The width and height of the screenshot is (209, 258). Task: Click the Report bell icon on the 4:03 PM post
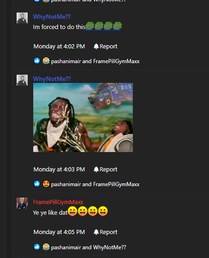click(x=96, y=170)
